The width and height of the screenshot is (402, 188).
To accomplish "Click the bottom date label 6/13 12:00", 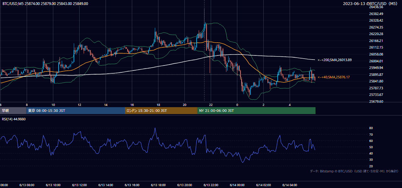I will pos(79,185).
